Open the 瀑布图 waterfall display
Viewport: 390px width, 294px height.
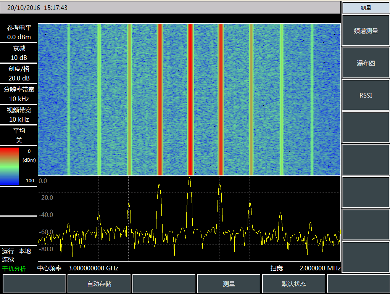[366, 63]
